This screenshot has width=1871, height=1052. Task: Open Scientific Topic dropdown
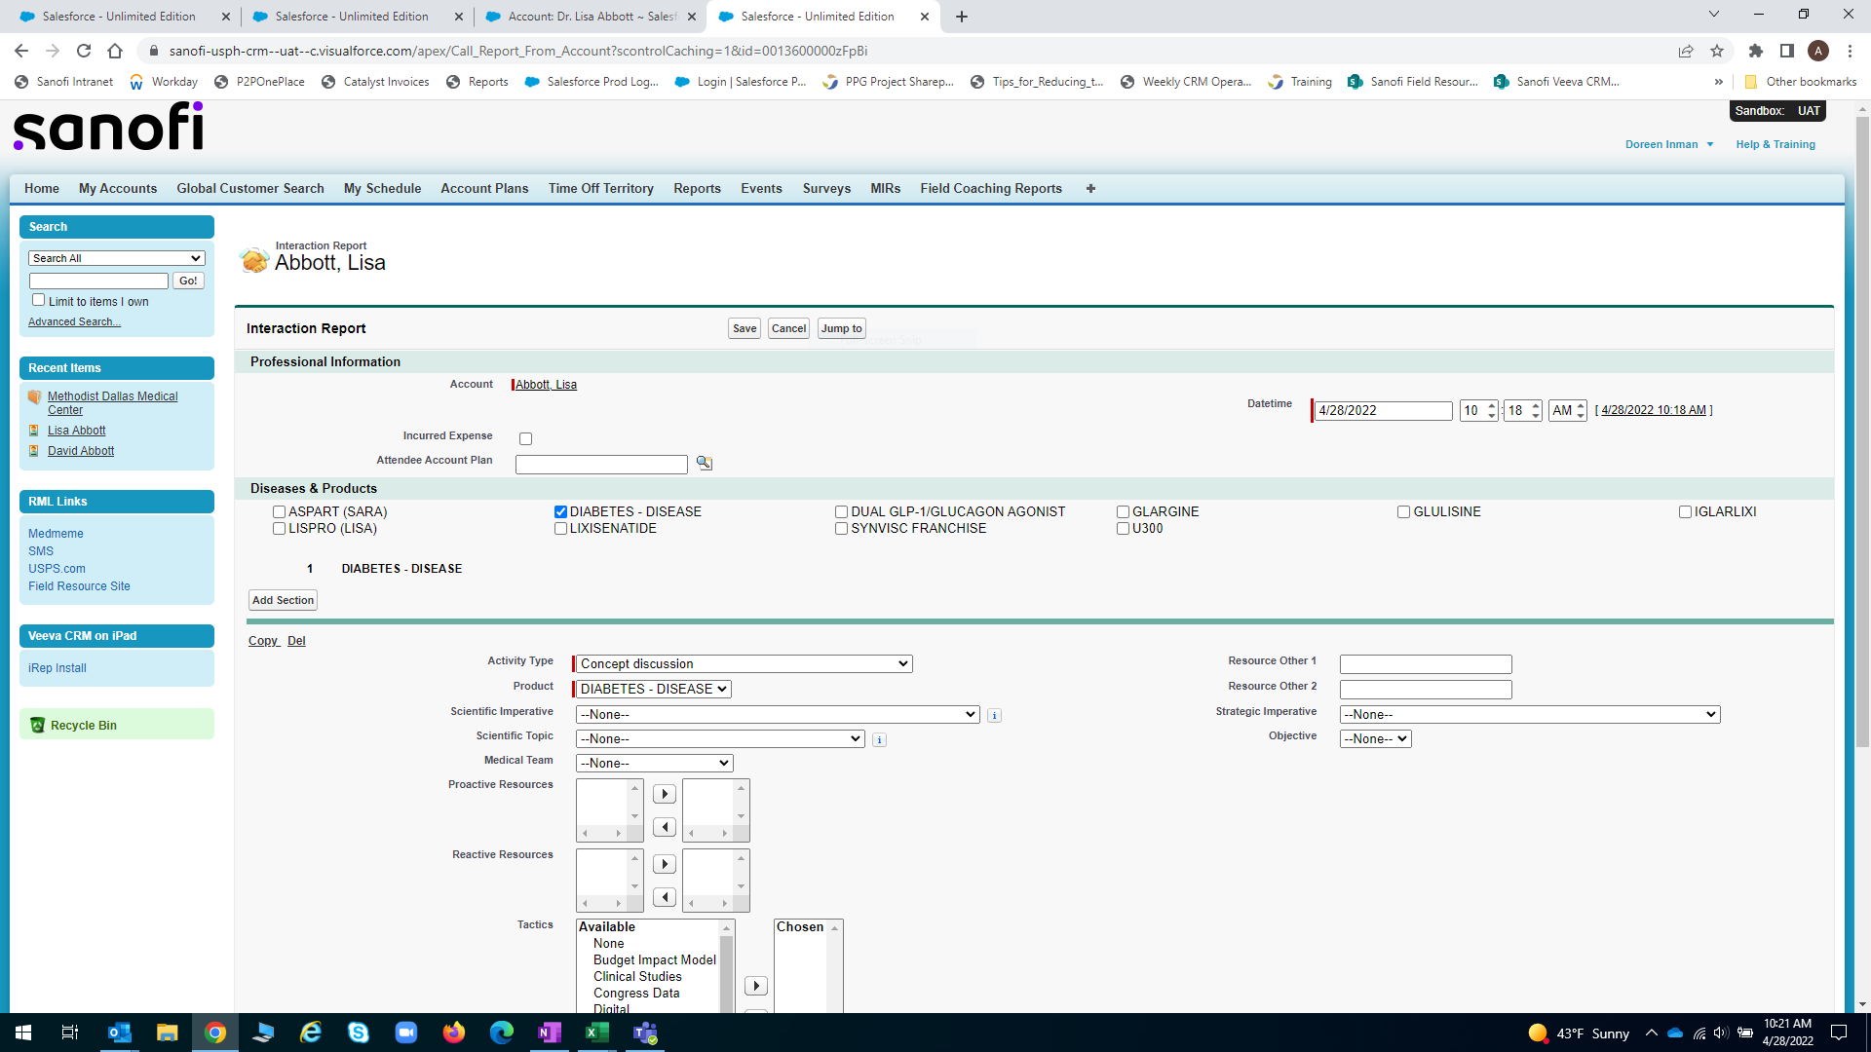coord(720,739)
